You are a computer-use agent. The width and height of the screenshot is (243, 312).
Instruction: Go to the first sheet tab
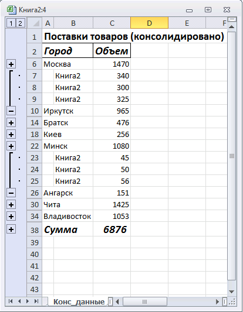click(11, 301)
